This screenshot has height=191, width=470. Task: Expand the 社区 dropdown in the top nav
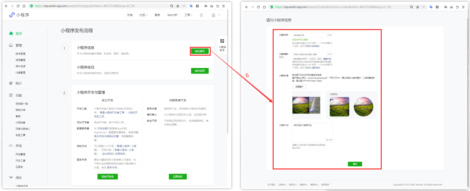144,15
